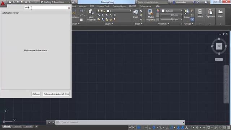Open the ByLayer lineweight dropdown
Image resolution: width=231 pixels, height=130 pixels.
pos(171,15)
